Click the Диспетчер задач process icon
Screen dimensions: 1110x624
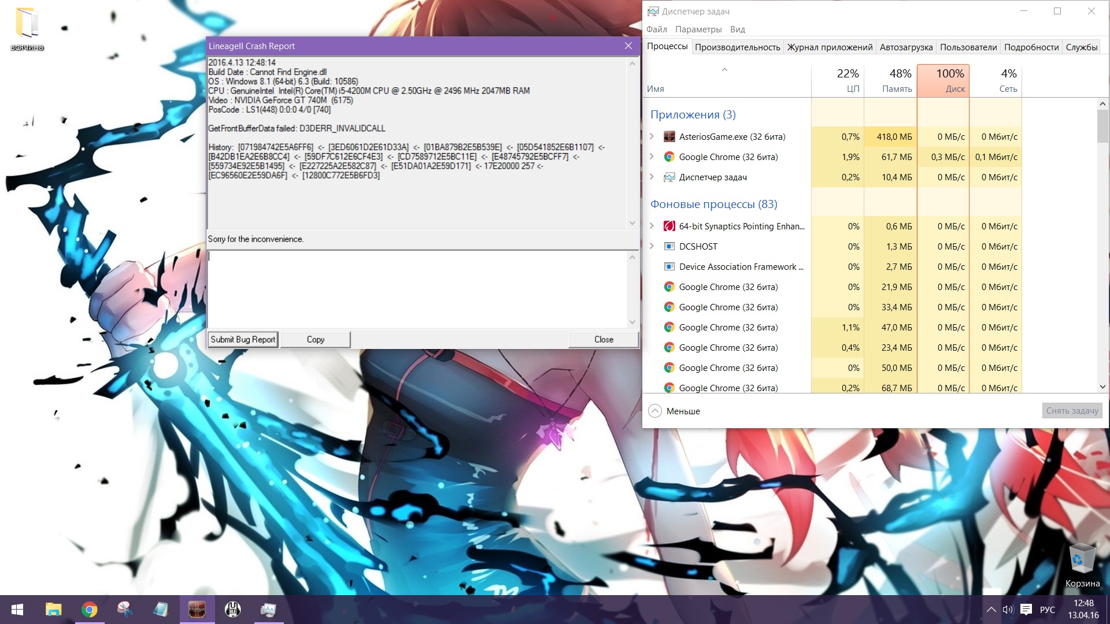pyautogui.click(x=669, y=177)
